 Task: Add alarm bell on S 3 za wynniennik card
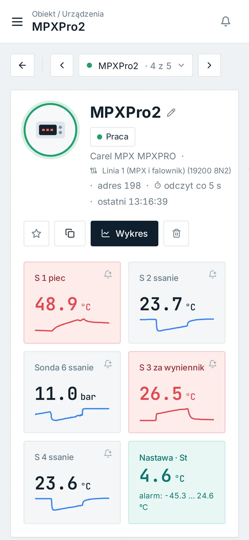213,364
